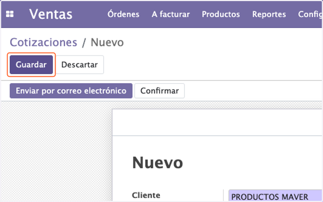Click the Nuevo breadcrumb text
323x202 pixels.
coord(107,42)
